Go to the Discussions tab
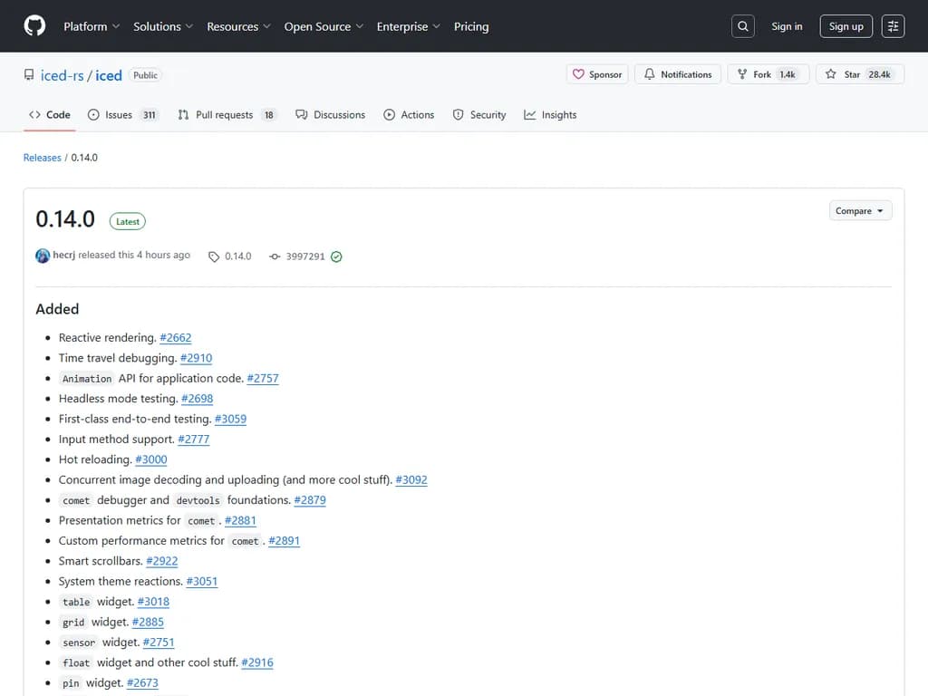Viewport: 928px width, 696px height. [x=331, y=115]
